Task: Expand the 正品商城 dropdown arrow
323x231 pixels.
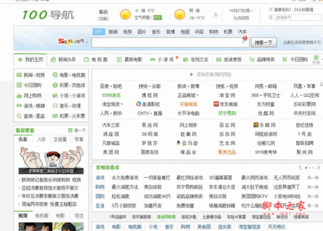Action: point(198,95)
